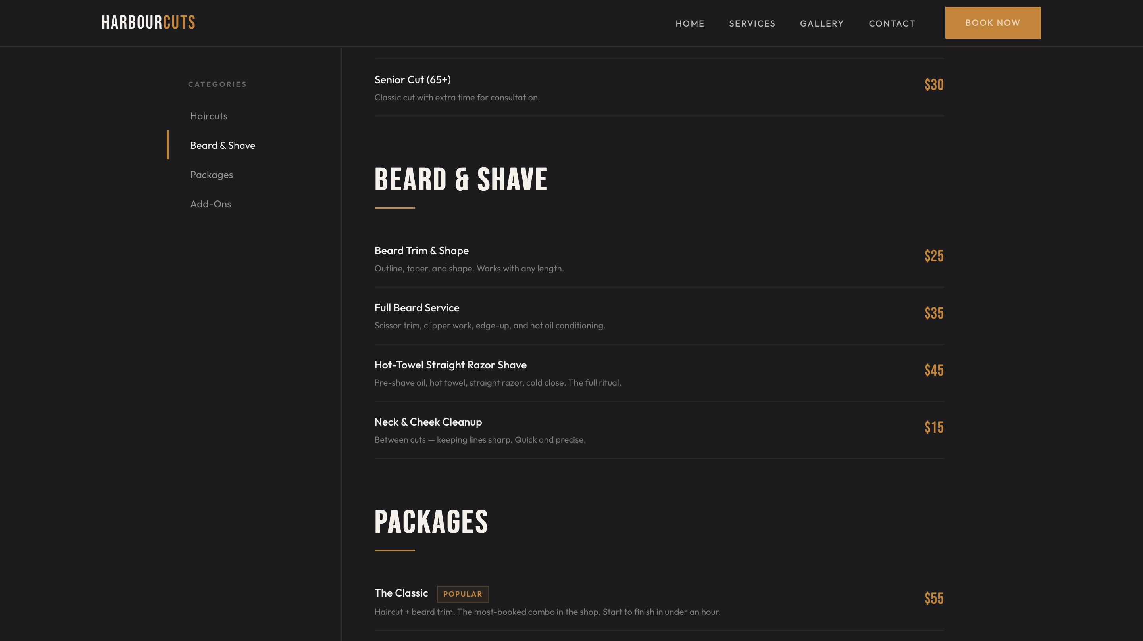Click the HarbourCuts logo
The width and height of the screenshot is (1143, 641).
click(x=148, y=23)
